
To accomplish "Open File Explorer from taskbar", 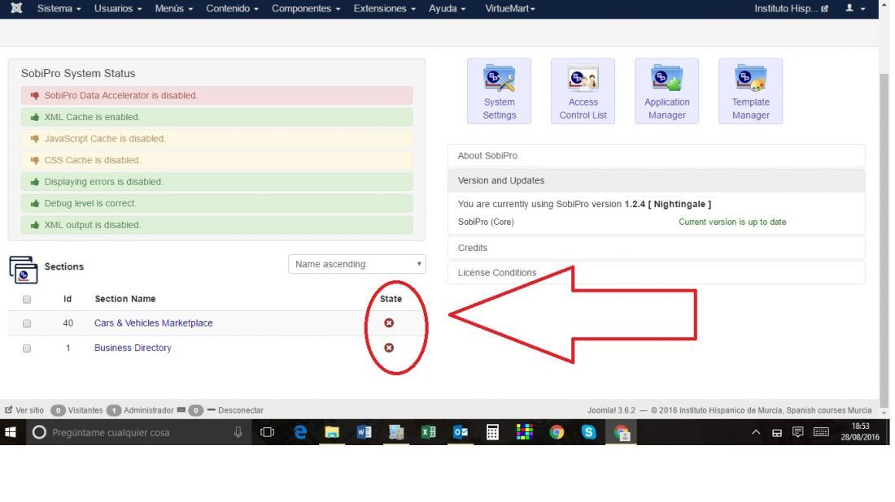I will coord(332,432).
